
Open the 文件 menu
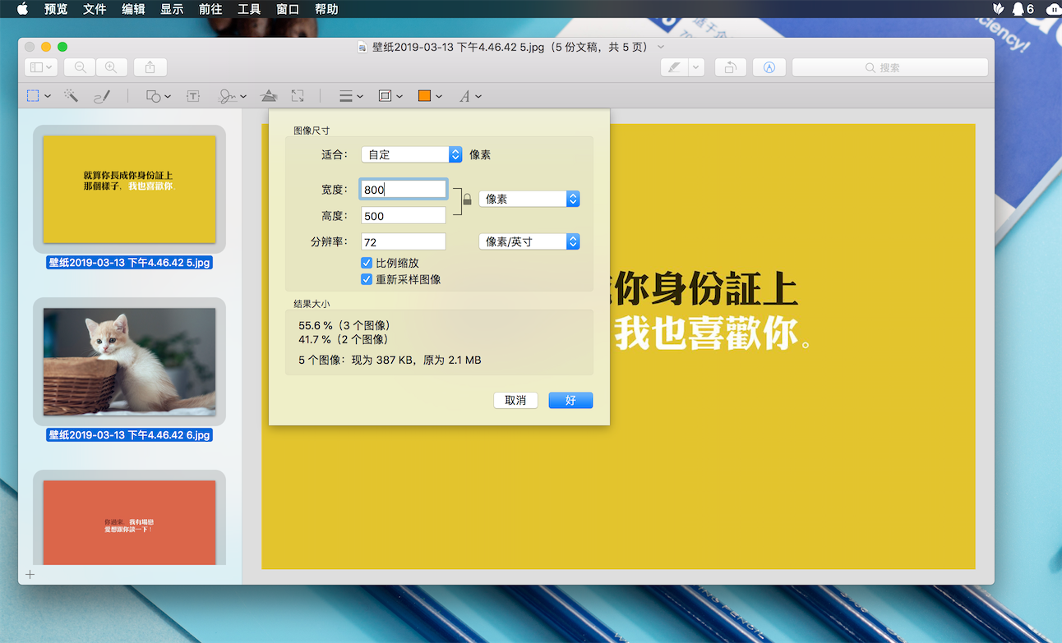click(x=95, y=9)
